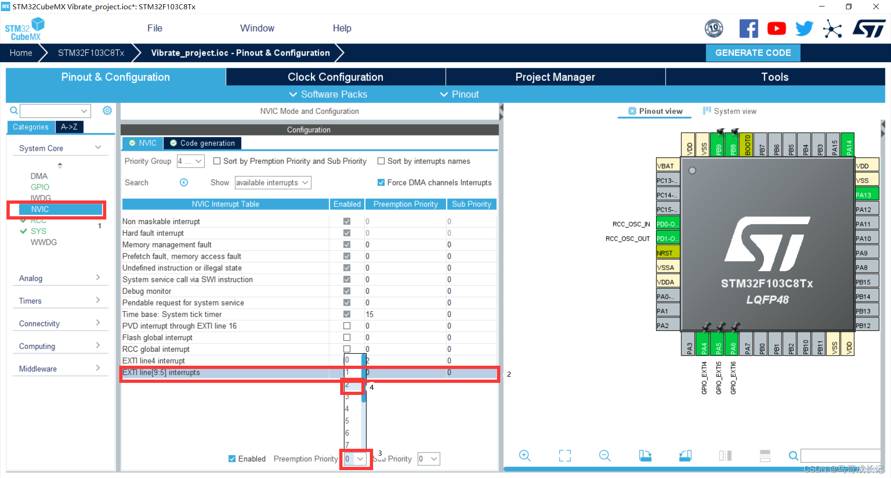
Task: Enable PVD interrupt through EXTI line 16
Action: point(347,326)
